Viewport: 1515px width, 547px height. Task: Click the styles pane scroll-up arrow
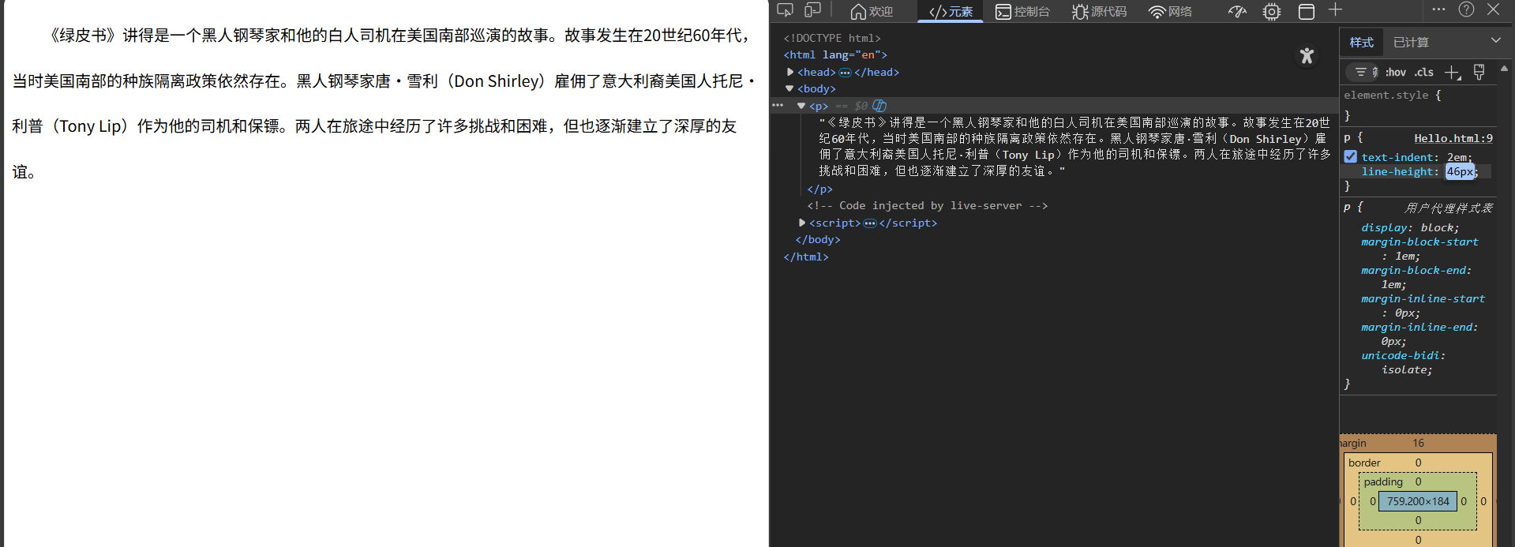(x=1505, y=69)
